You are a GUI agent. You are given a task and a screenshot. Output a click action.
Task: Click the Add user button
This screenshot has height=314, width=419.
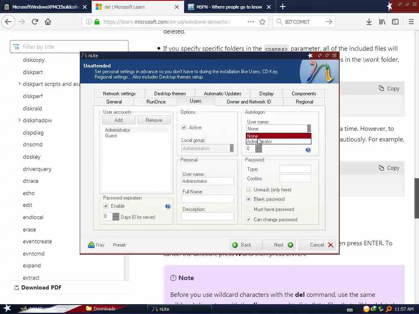pyautogui.click(x=119, y=120)
